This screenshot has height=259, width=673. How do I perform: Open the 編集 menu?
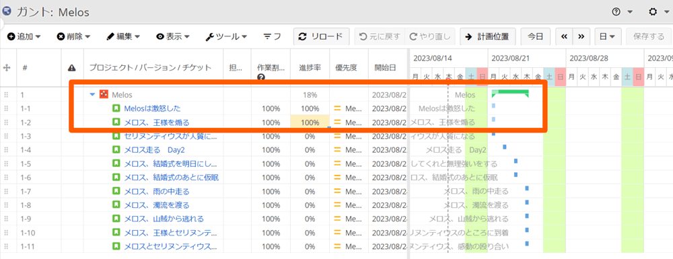click(x=123, y=36)
